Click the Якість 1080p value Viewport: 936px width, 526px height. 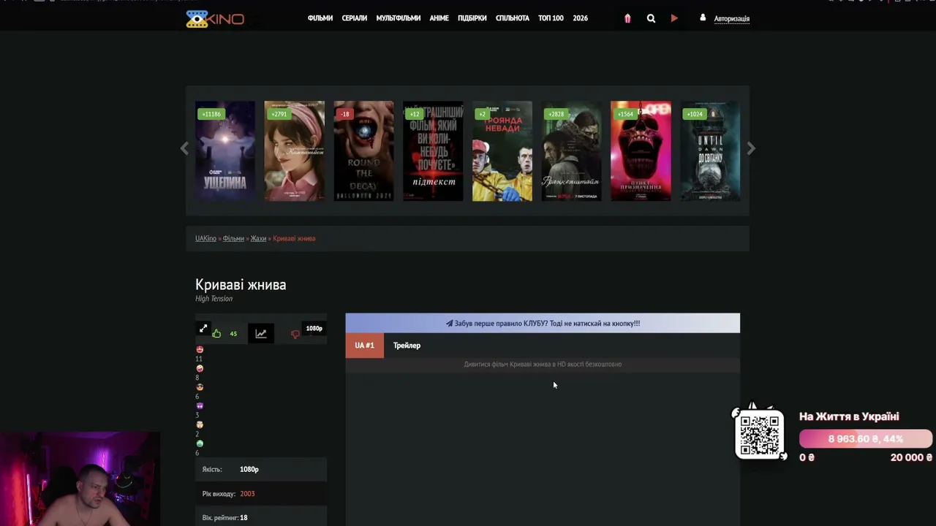pyautogui.click(x=249, y=470)
